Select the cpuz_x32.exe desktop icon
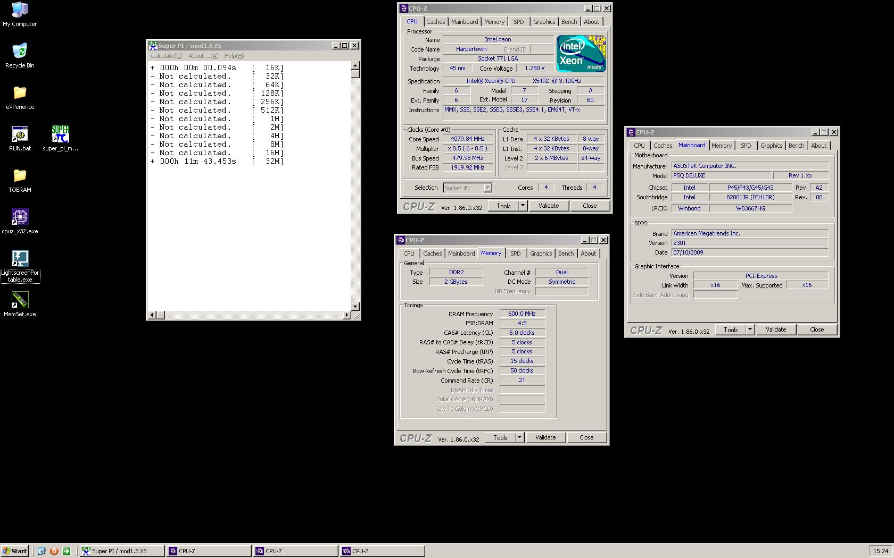 pos(20,222)
